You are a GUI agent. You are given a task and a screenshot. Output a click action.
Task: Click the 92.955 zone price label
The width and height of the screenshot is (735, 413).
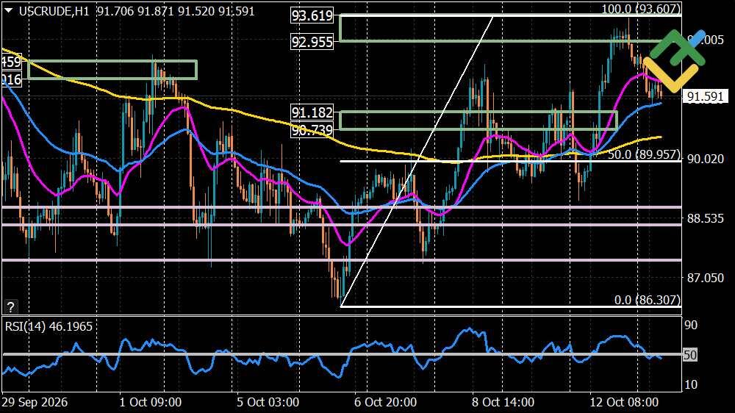click(312, 42)
